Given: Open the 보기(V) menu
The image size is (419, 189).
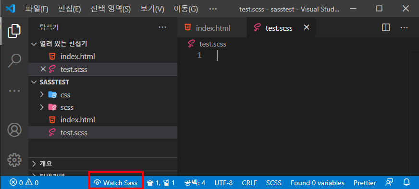Looking at the screenshot, I should (152, 9).
